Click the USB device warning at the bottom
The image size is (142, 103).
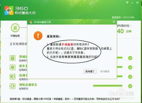coord(65,99)
